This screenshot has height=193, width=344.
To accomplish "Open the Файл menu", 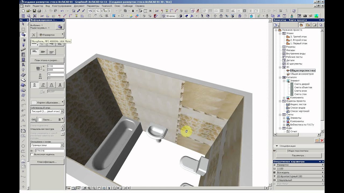I will (27, 6).
